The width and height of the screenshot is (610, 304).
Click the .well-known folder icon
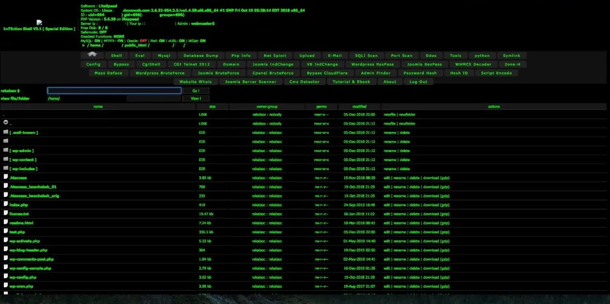point(6,132)
